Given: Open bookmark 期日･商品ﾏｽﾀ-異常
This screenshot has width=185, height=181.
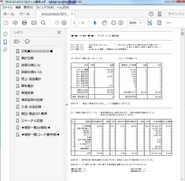Looking at the screenshot, I should tap(34, 114).
